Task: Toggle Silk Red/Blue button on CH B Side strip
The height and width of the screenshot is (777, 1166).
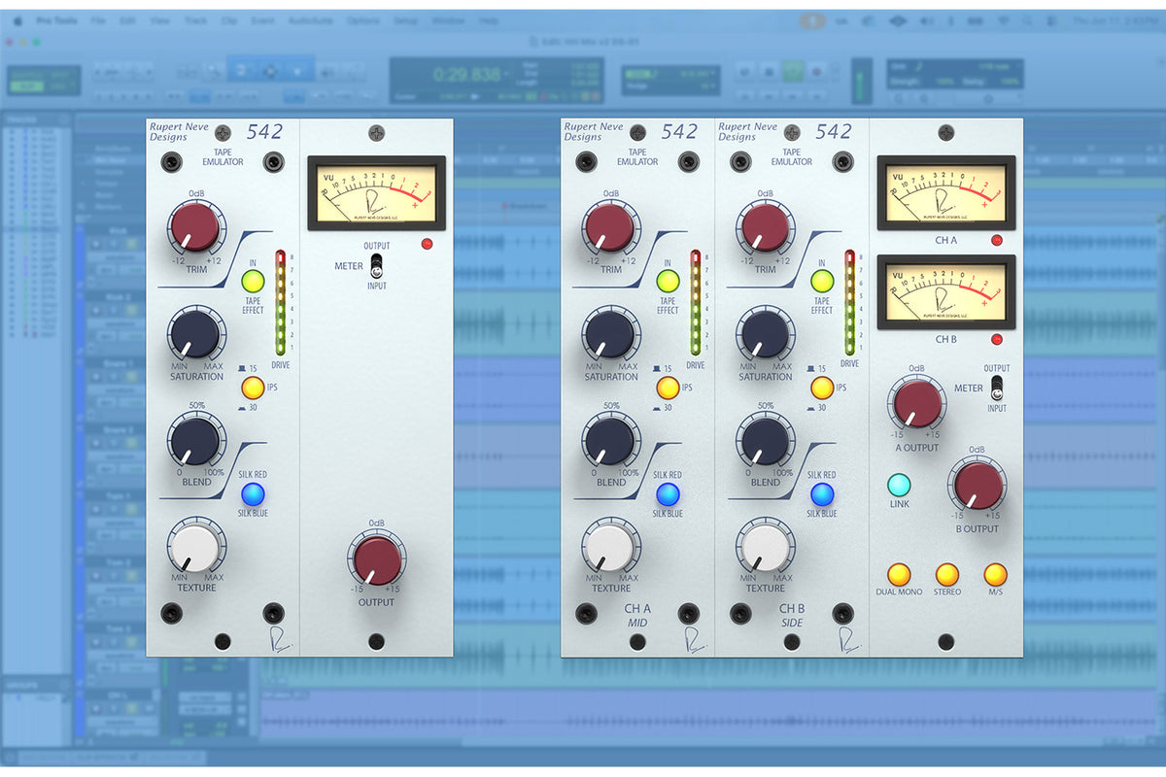Action: click(822, 494)
